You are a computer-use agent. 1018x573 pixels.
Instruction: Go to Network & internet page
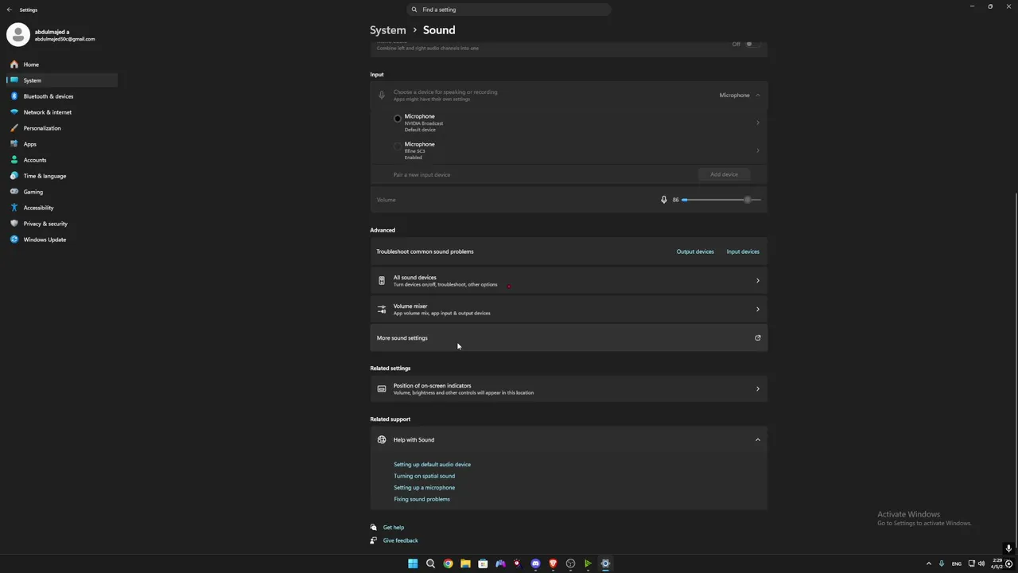47,112
